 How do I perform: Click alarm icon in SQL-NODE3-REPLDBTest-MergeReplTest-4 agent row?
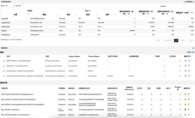point(188,94)
